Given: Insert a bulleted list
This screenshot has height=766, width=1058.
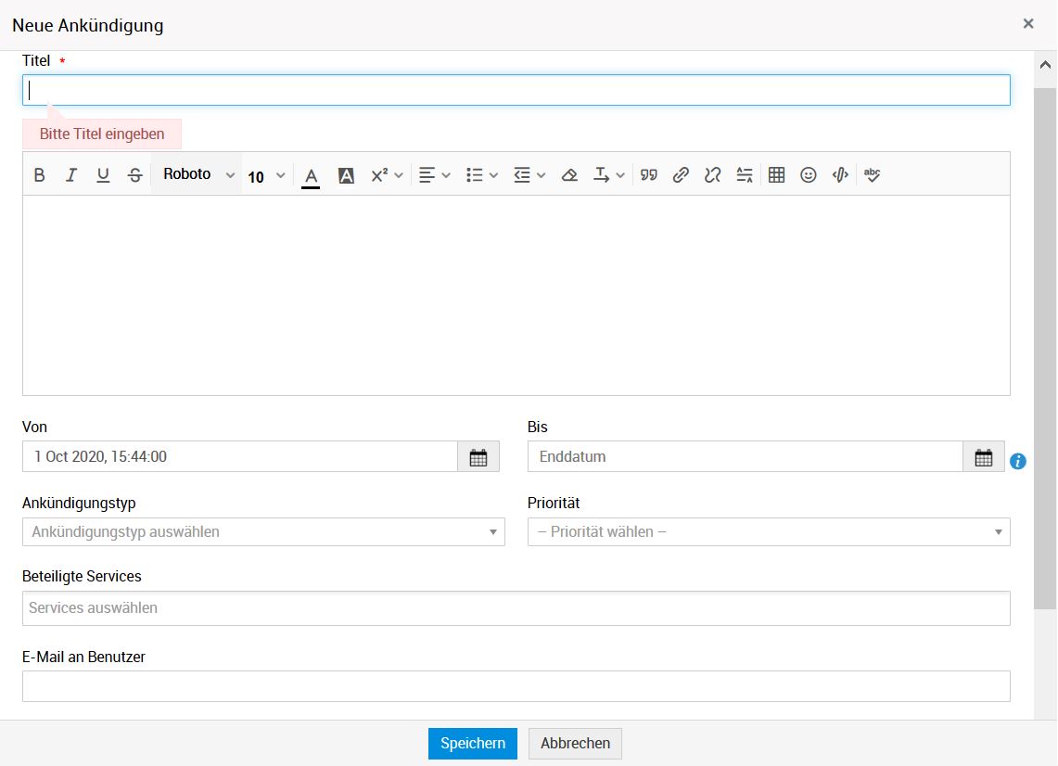Looking at the screenshot, I should tap(475, 174).
